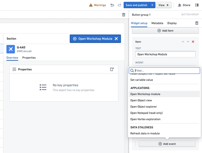Click the Q-AAD aircraft icon
Screen dimensions: 202x153
[11, 49]
